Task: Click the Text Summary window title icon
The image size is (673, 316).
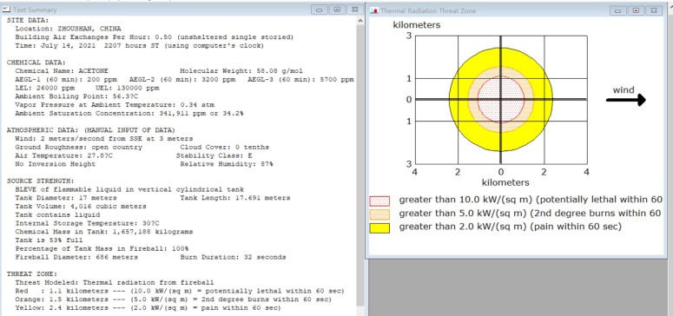Action: coord(7,10)
